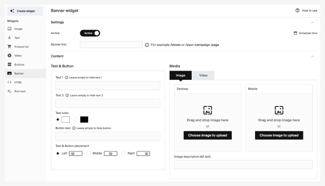Viewport: 325px width, 186px height.
Task: Click the info icon beside Text 1
Action: click(x=66, y=77)
